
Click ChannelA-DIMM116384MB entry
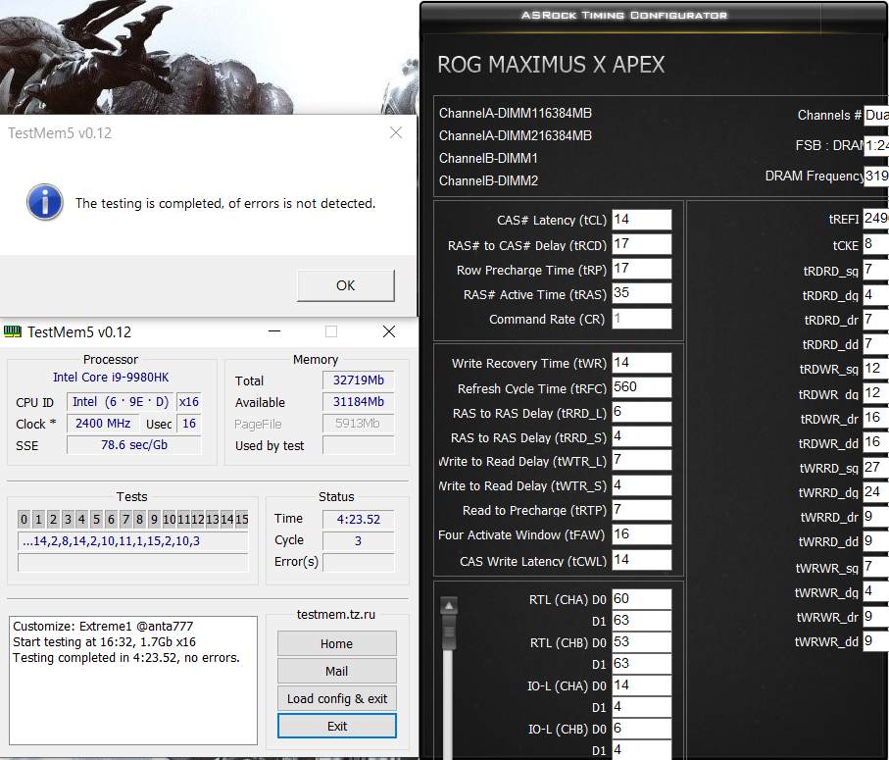click(516, 113)
